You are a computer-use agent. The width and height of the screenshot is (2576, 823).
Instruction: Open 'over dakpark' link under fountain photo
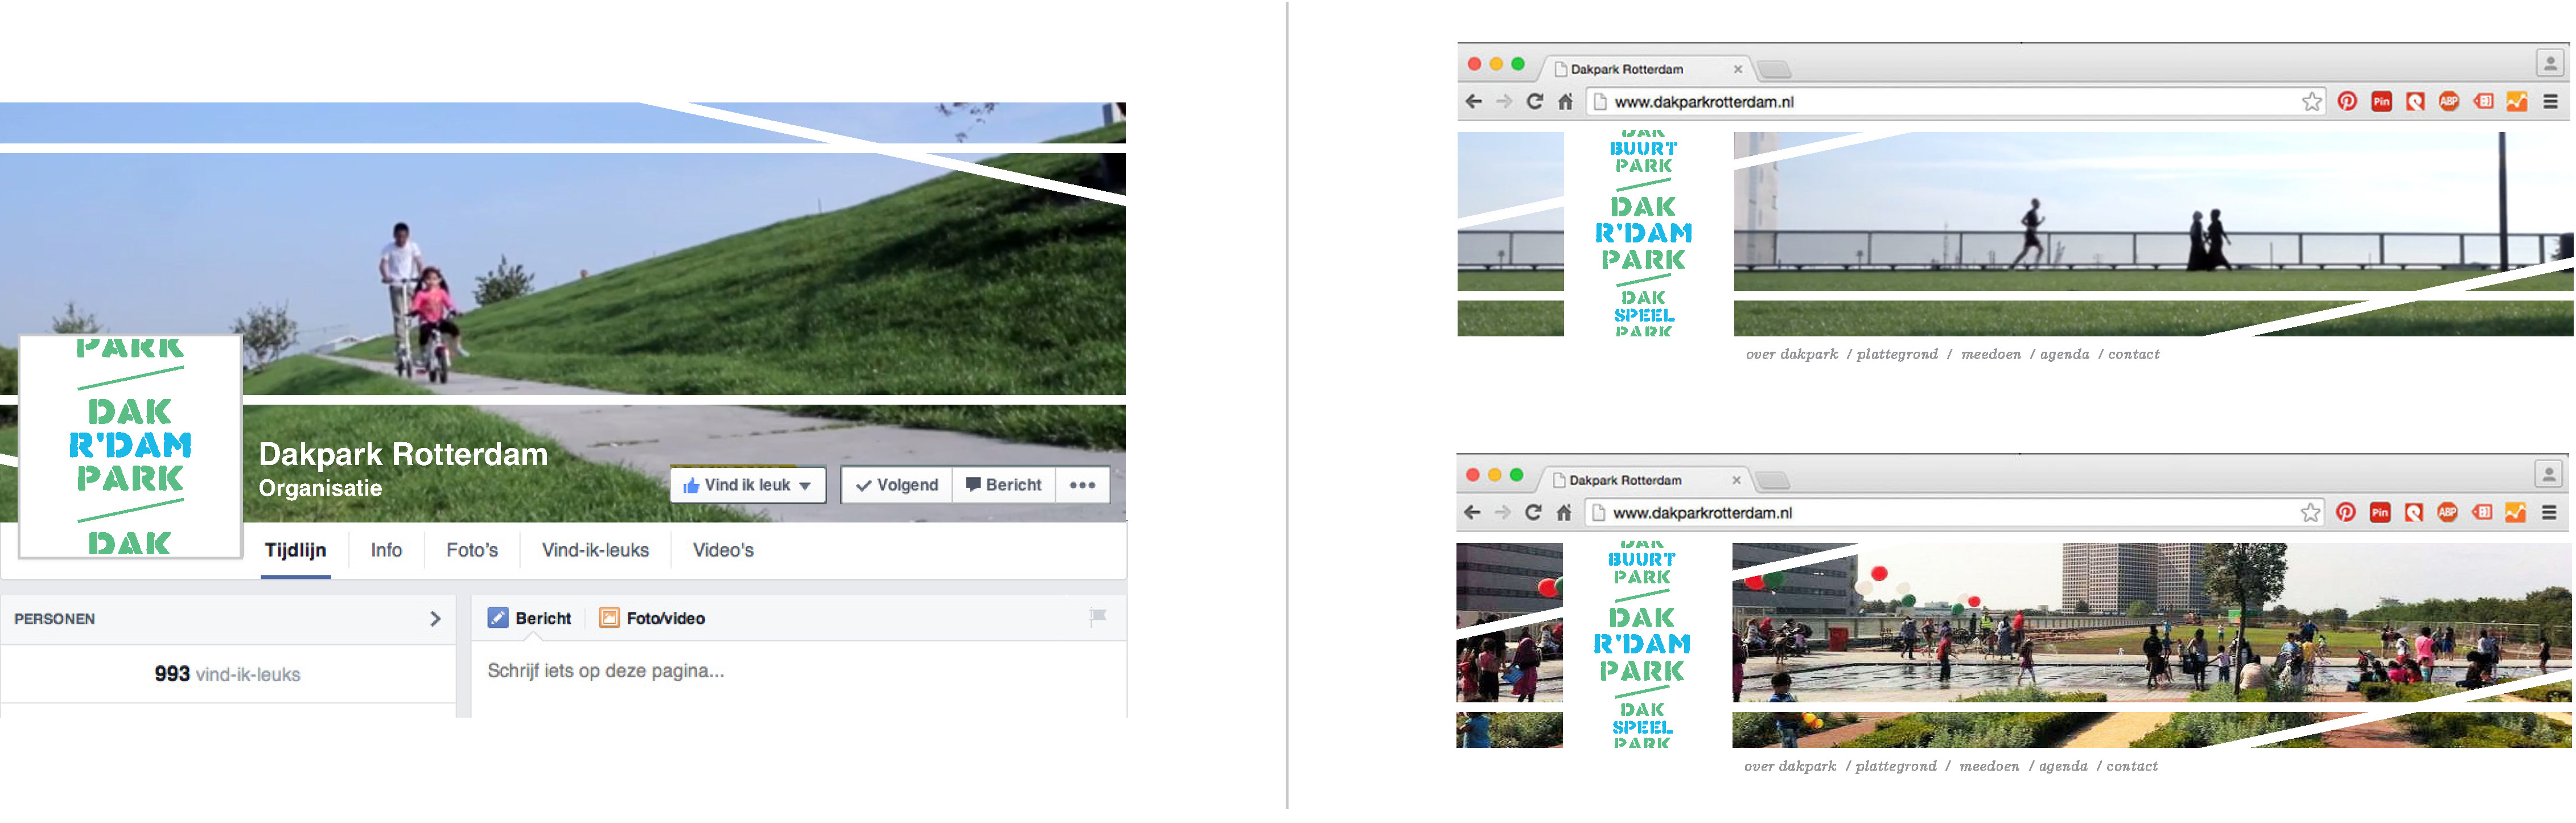[x=1790, y=766]
